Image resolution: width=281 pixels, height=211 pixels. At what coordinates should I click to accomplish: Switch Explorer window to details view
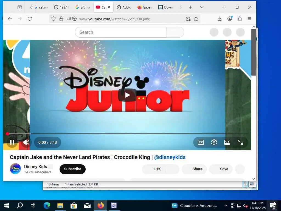[246, 184]
